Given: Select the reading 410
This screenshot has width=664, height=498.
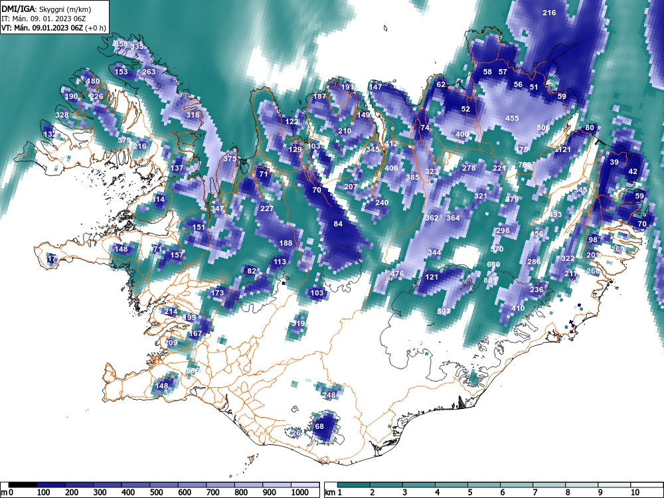Looking at the screenshot, I should (518, 308).
